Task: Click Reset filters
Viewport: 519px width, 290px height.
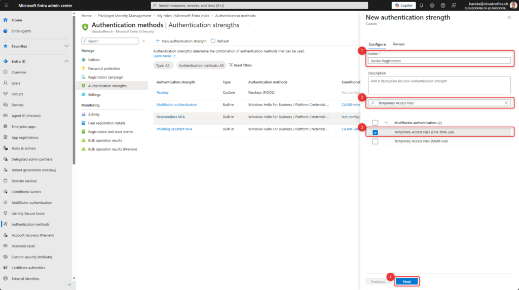Action: tap(240, 65)
